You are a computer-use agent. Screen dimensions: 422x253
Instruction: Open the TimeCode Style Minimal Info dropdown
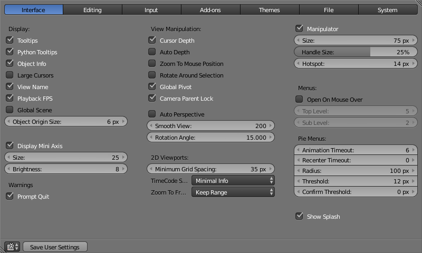pyautogui.click(x=233, y=181)
